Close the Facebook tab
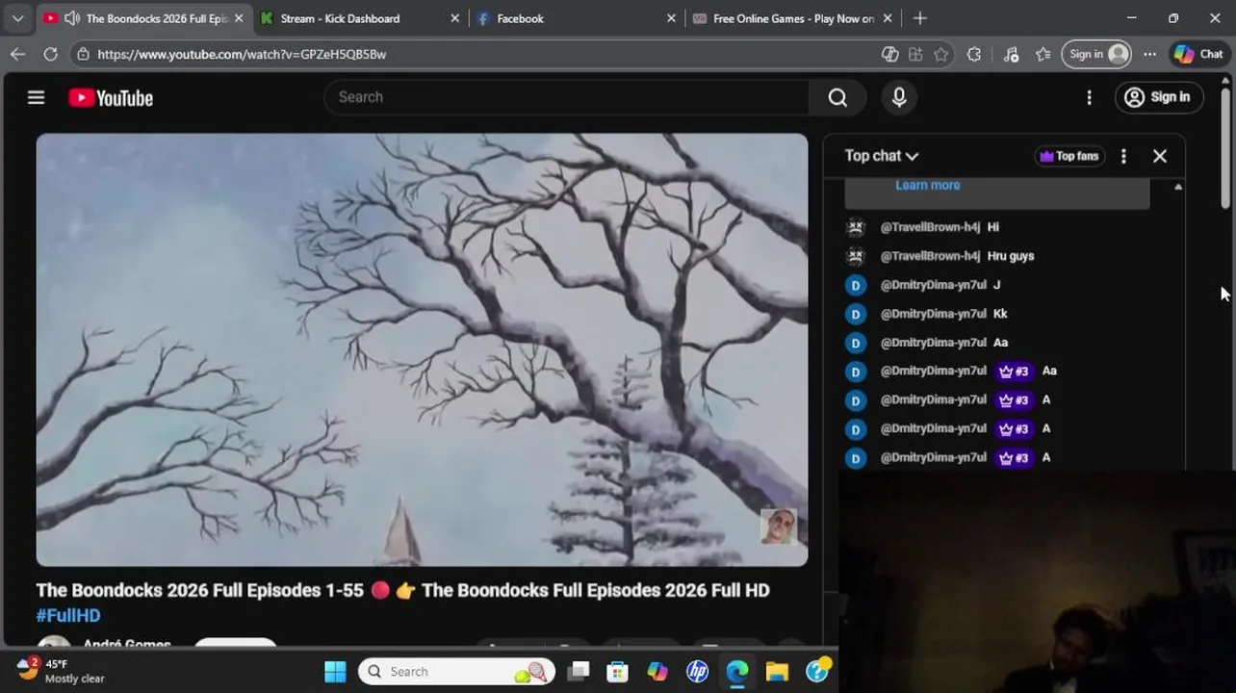 [x=671, y=18]
